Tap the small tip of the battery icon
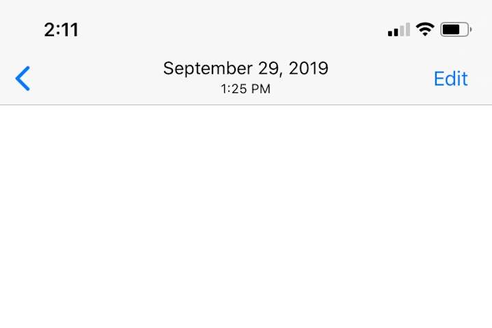Screen dimensions: 492x328 (x=471, y=29)
